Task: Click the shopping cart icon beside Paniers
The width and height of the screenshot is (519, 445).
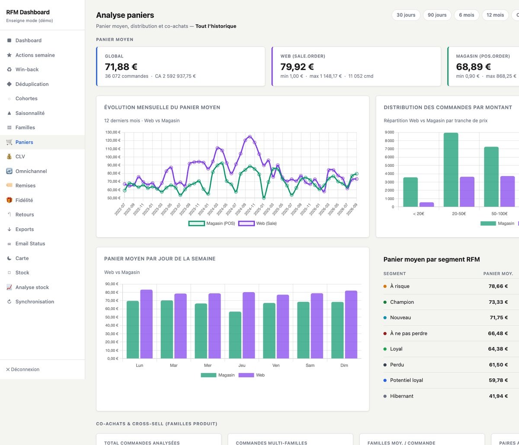Action: pos(9,142)
